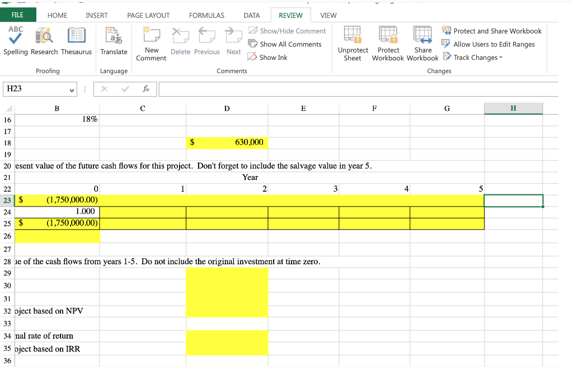
Task: Click Share Workbook
Action: pos(422,43)
